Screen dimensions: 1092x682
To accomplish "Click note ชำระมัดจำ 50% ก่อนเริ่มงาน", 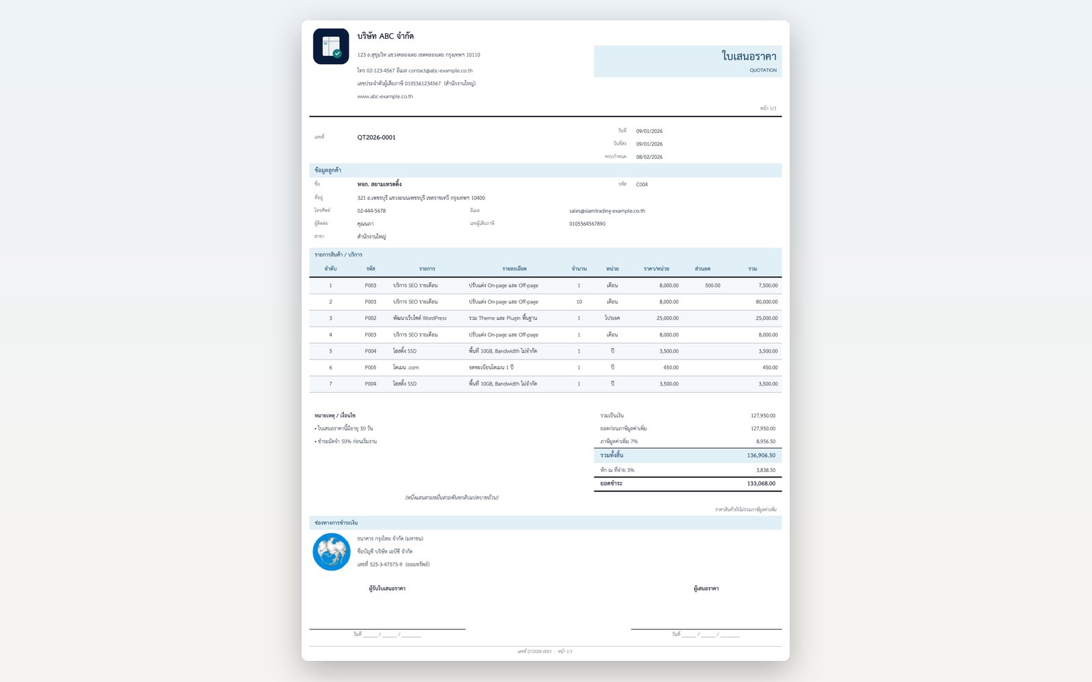I will coord(346,441).
